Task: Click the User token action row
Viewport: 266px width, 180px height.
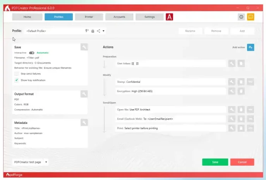Action: [171, 63]
